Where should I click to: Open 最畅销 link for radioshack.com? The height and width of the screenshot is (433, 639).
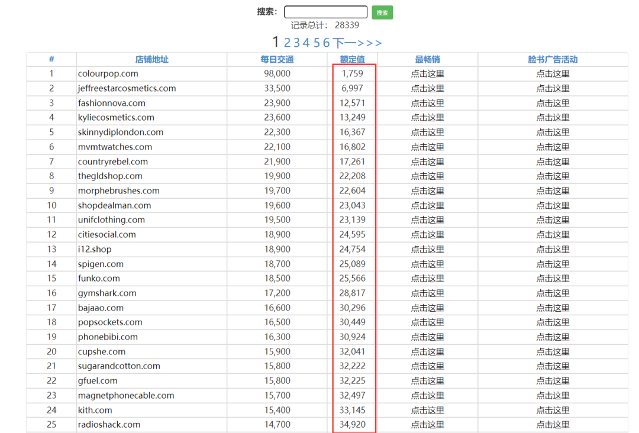pos(428,425)
